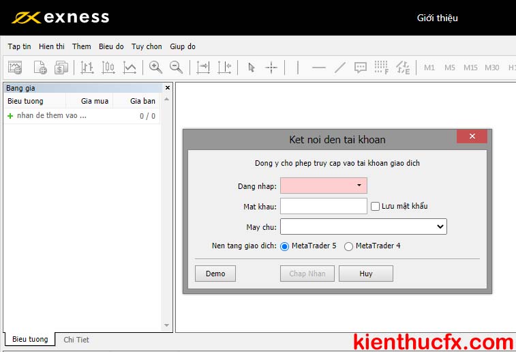Click the zoom out magnifier icon
The image size is (516, 352).
[176, 68]
